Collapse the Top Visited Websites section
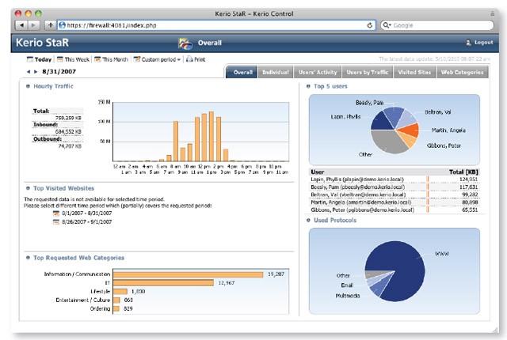Viewport: 507px width, 340px height. click(x=28, y=188)
